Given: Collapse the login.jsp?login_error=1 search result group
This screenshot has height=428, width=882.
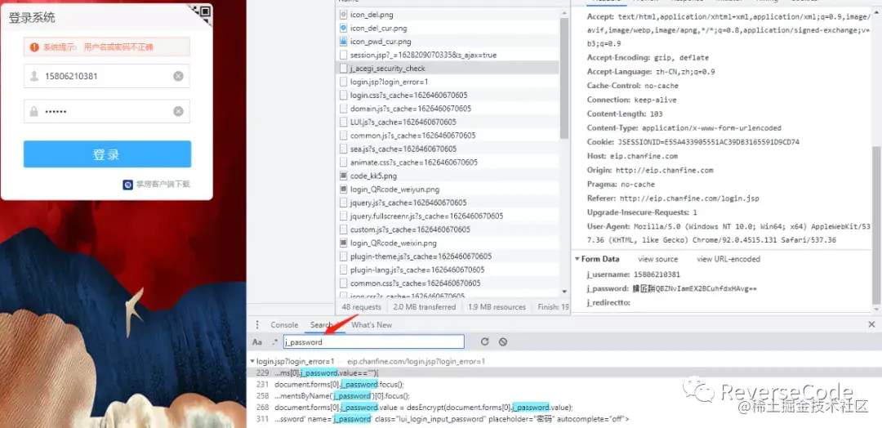Looking at the screenshot, I should pos(252,361).
